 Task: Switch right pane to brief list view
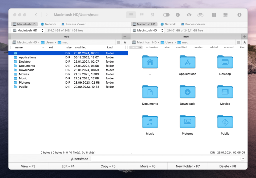[142, 15]
